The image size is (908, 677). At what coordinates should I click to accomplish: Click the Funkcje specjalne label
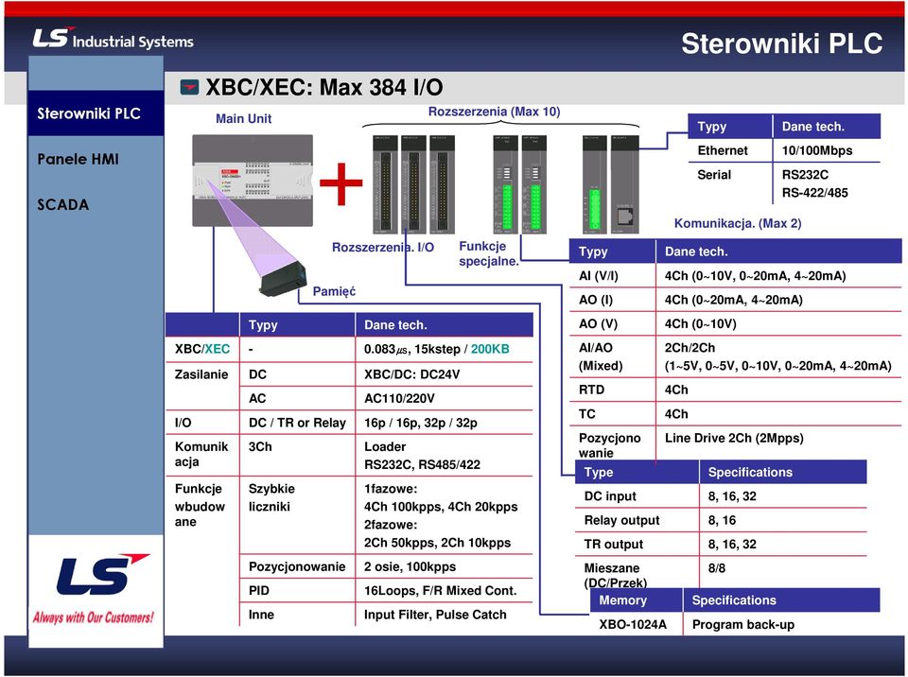point(489,253)
